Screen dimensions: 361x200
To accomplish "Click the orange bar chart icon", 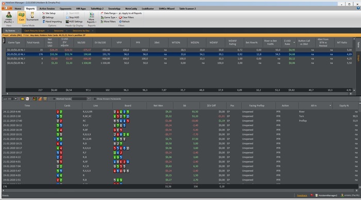I will click(x=40, y=99).
